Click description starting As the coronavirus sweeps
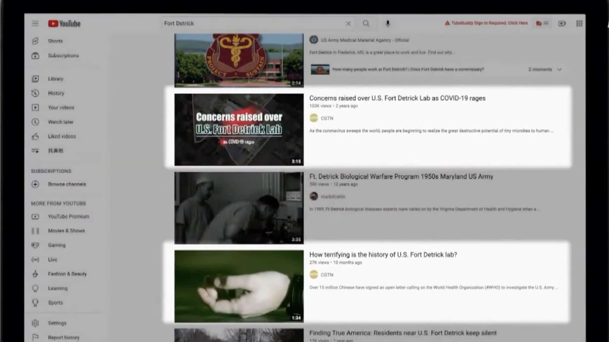 pyautogui.click(x=431, y=131)
